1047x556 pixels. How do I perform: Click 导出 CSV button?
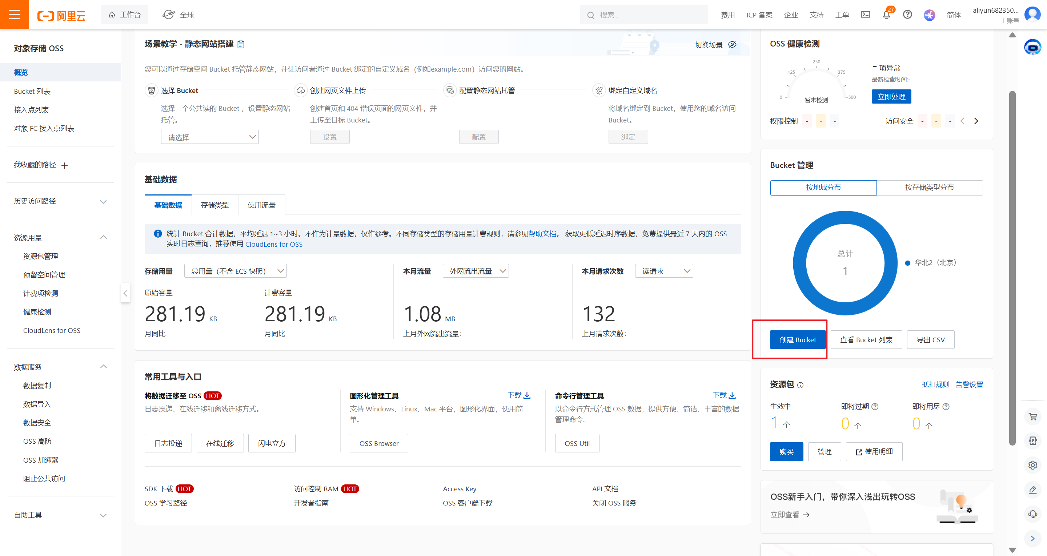click(x=930, y=339)
